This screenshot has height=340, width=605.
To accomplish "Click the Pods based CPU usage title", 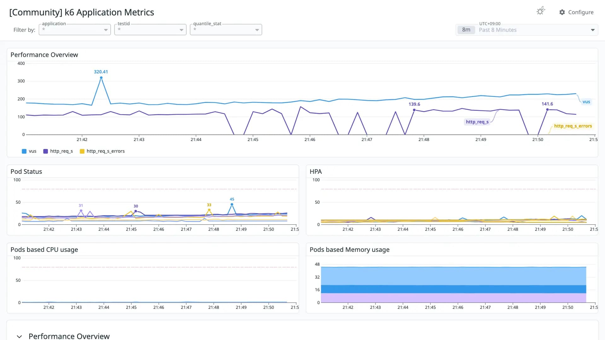I will [x=44, y=250].
